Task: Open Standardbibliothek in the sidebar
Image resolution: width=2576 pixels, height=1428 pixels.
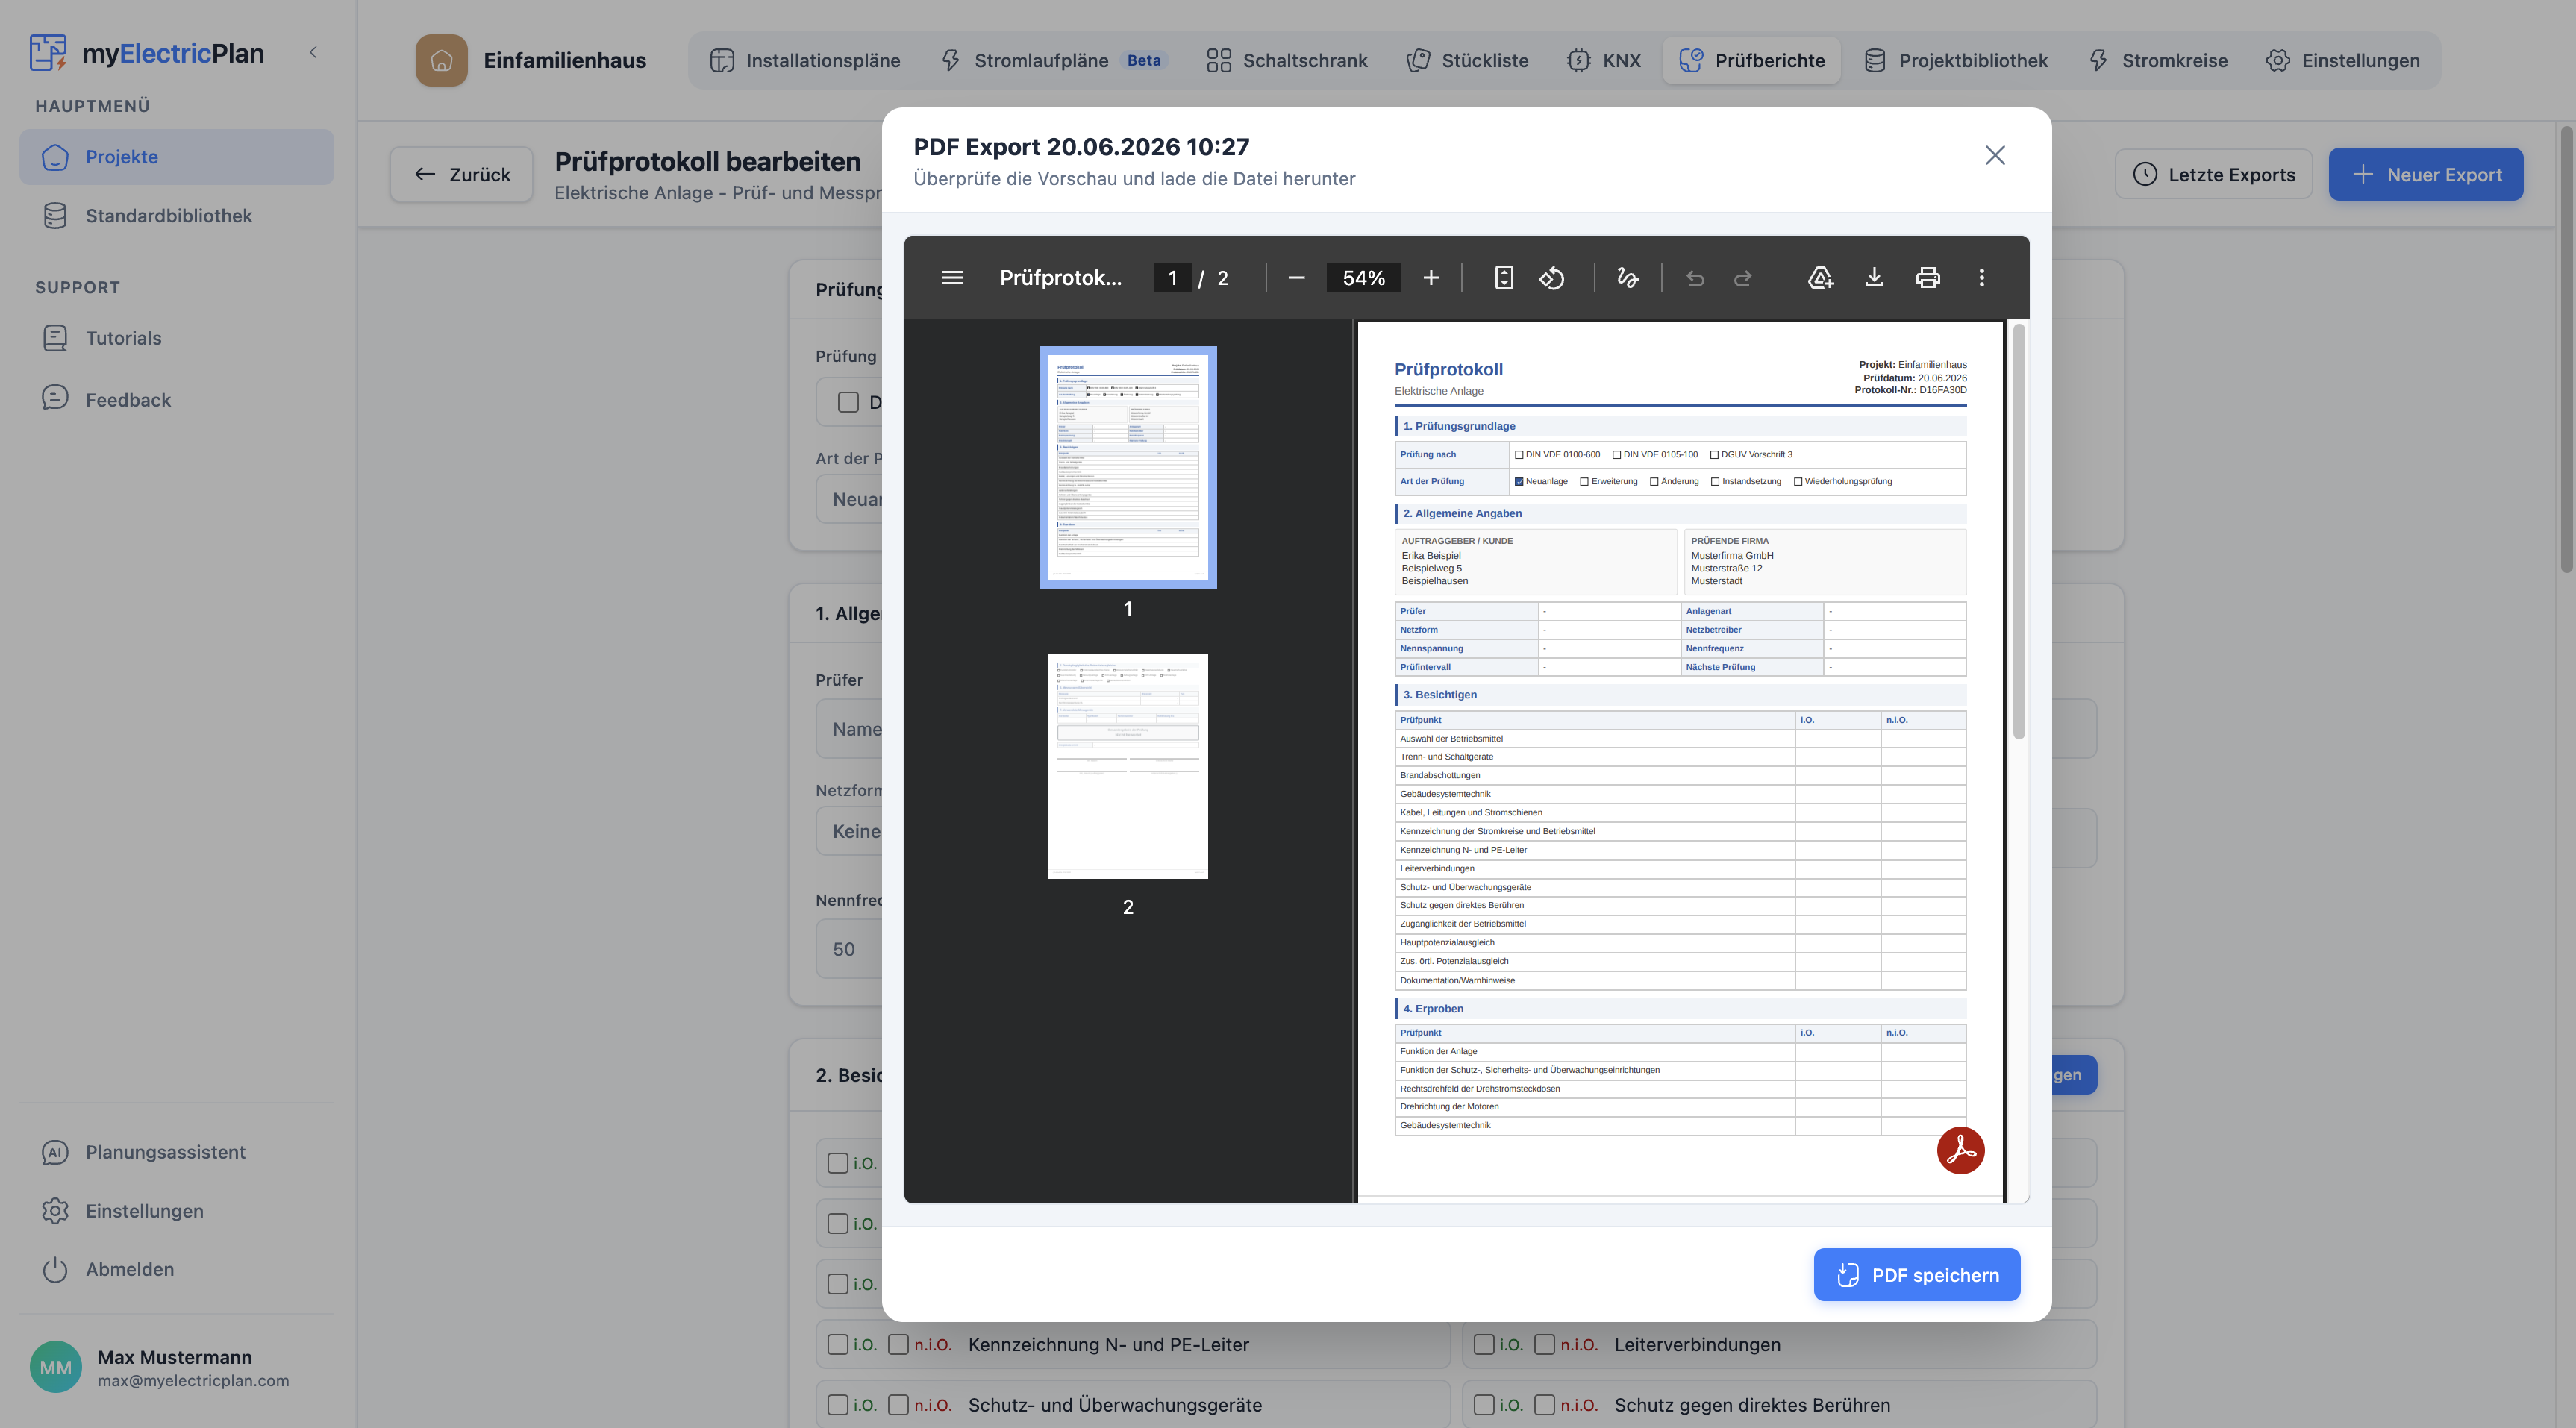Action: click(176, 216)
